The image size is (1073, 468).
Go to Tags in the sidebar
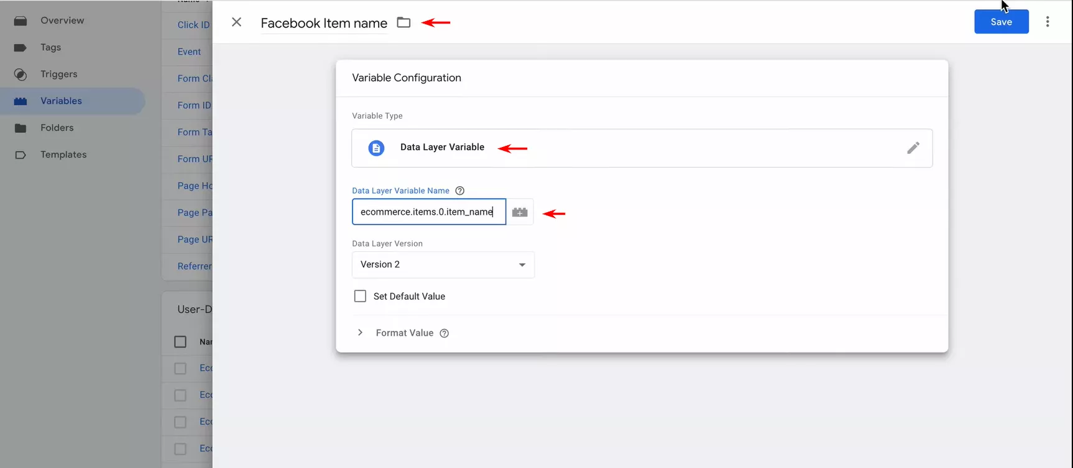[51, 47]
